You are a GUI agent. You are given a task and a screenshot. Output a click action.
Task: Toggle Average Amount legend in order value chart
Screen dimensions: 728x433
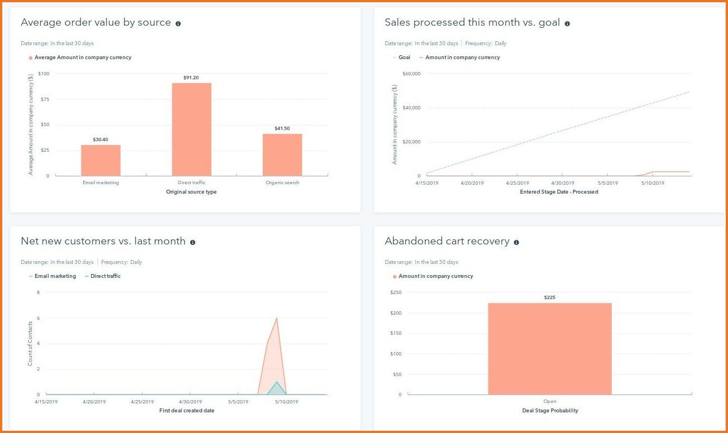point(82,57)
